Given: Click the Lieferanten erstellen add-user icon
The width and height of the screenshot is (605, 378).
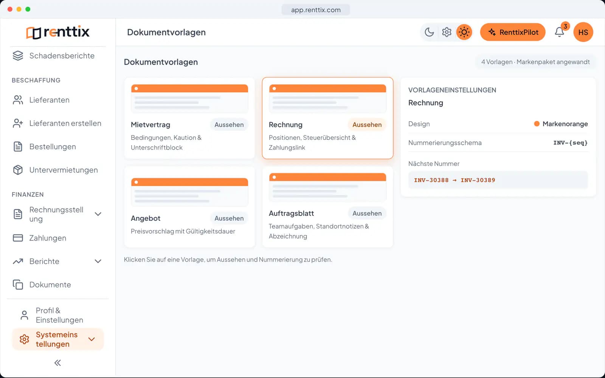Looking at the screenshot, I should pyautogui.click(x=18, y=123).
